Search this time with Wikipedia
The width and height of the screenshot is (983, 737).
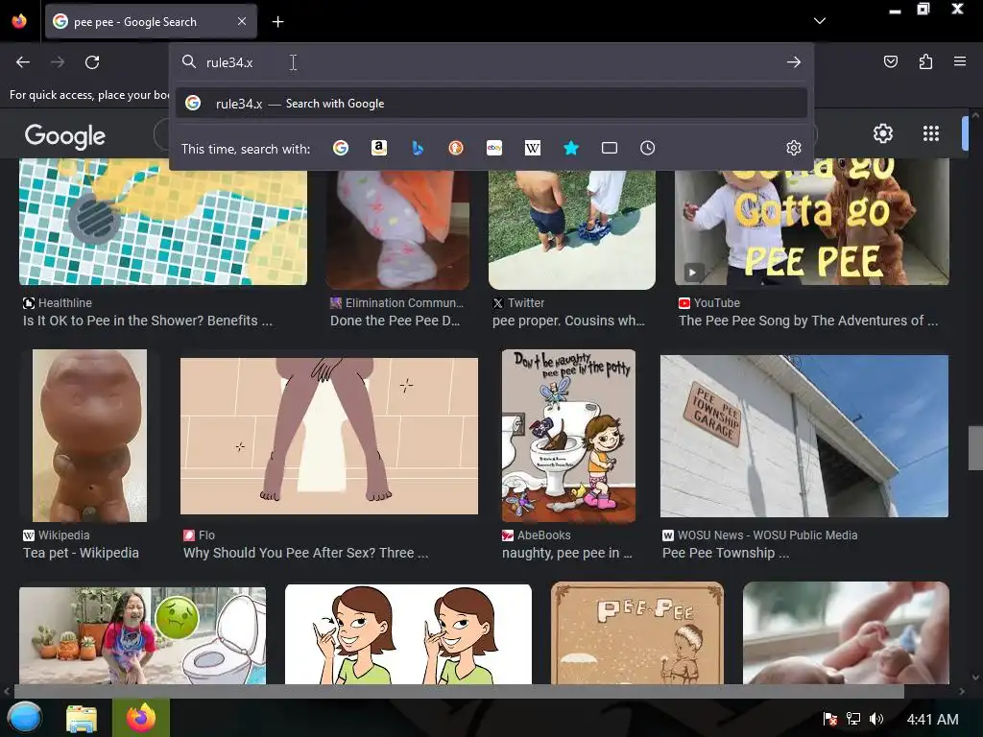[x=532, y=148]
